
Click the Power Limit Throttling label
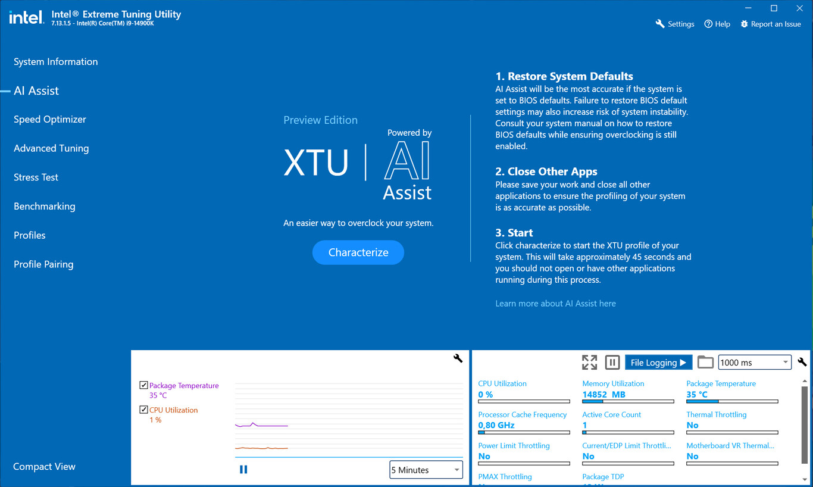point(514,445)
